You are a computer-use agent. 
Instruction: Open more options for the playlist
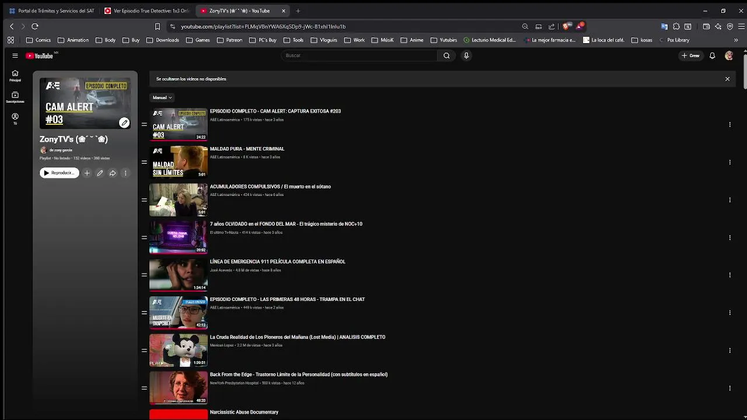(x=125, y=173)
